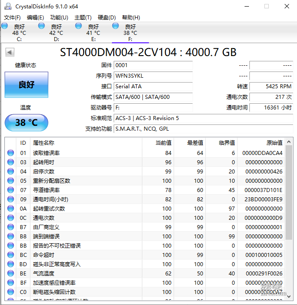Click the status icon of row 07 寻道错误率

[x=11, y=190]
